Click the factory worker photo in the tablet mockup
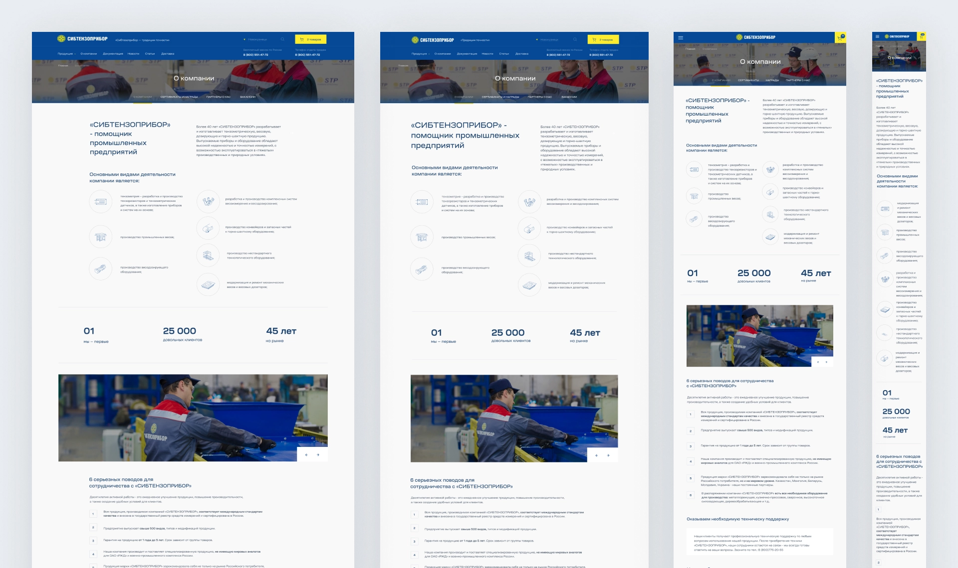 760,336
